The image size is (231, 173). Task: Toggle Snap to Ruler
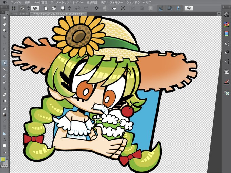click(x=161, y=8)
